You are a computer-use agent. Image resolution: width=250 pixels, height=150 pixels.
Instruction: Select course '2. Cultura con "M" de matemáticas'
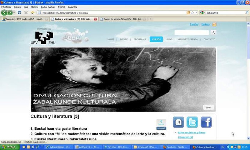(x=98, y=134)
